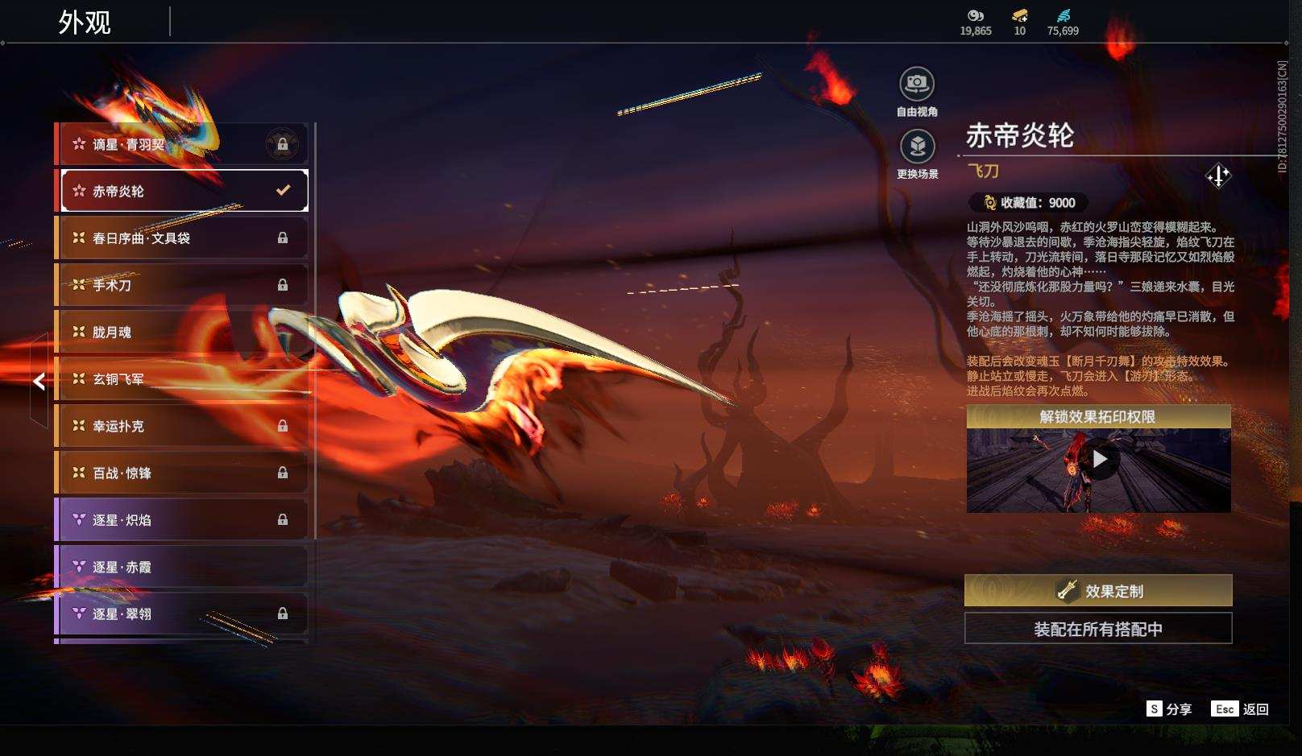
Task: Click the 分享 share button
Action: pos(1169,708)
